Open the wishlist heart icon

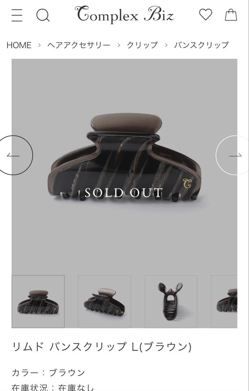(x=206, y=15)
